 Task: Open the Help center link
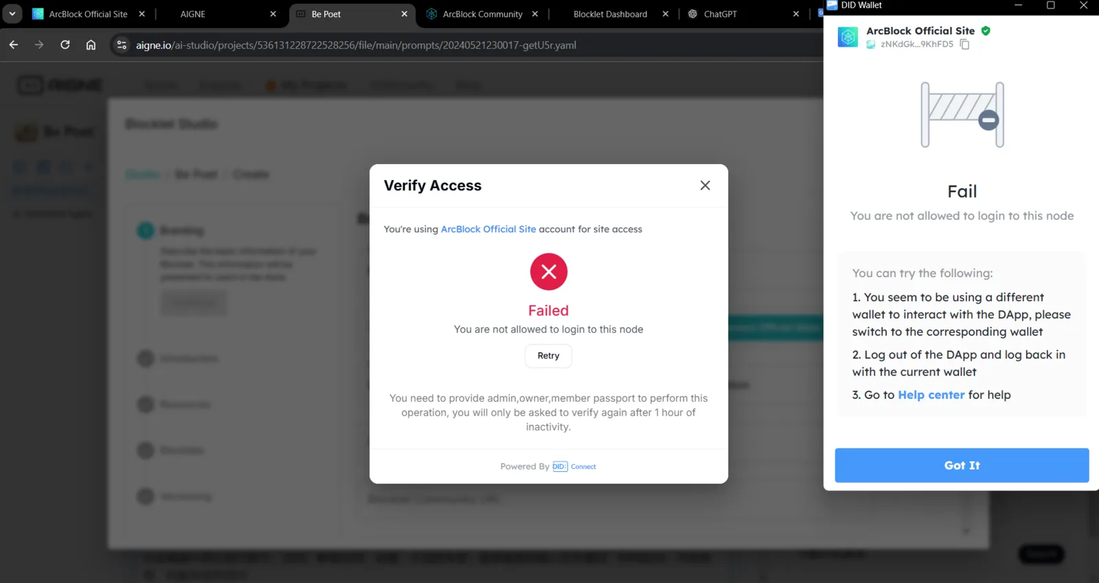pyautogui.click(x=931, y=395)
